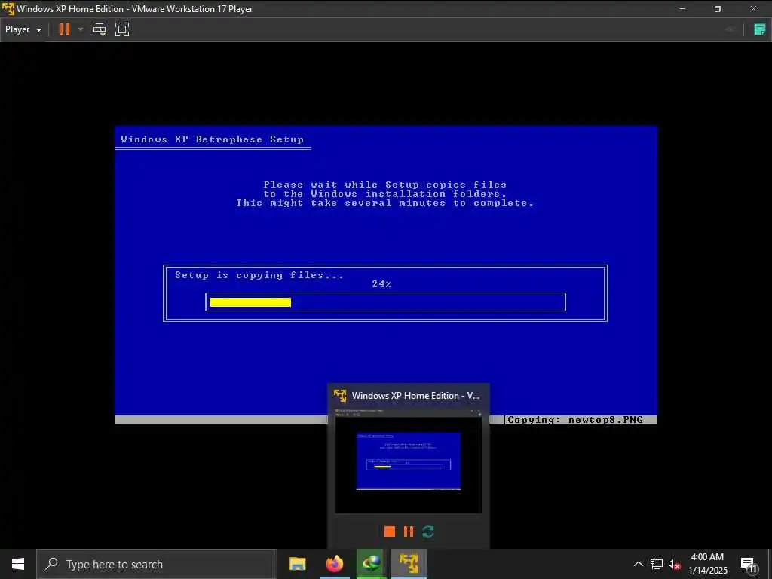Open the Player menu
The image size is (772, 579).
pyautogui.click(x=23, y=29)
